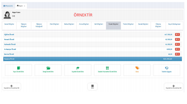This screenshot has width=187, height=104.
Task: Open Öğrenci Fotoğrafı tab
Action: pyautogui.click(x=39, y=25)
